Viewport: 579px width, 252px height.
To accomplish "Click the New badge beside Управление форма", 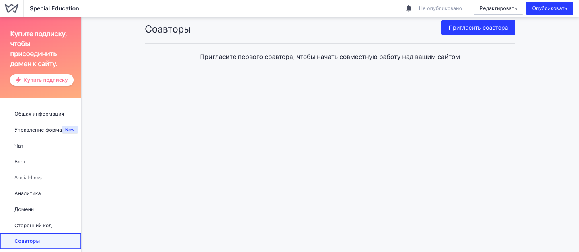I will [x=70, y=130].
